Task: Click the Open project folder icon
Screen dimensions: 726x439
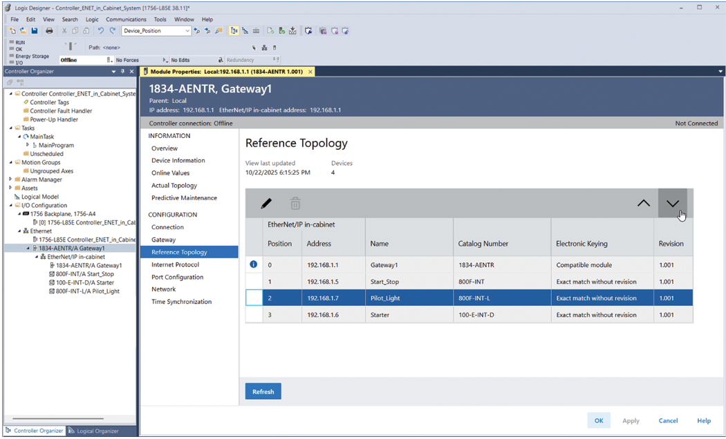Action: coord(23,31)
